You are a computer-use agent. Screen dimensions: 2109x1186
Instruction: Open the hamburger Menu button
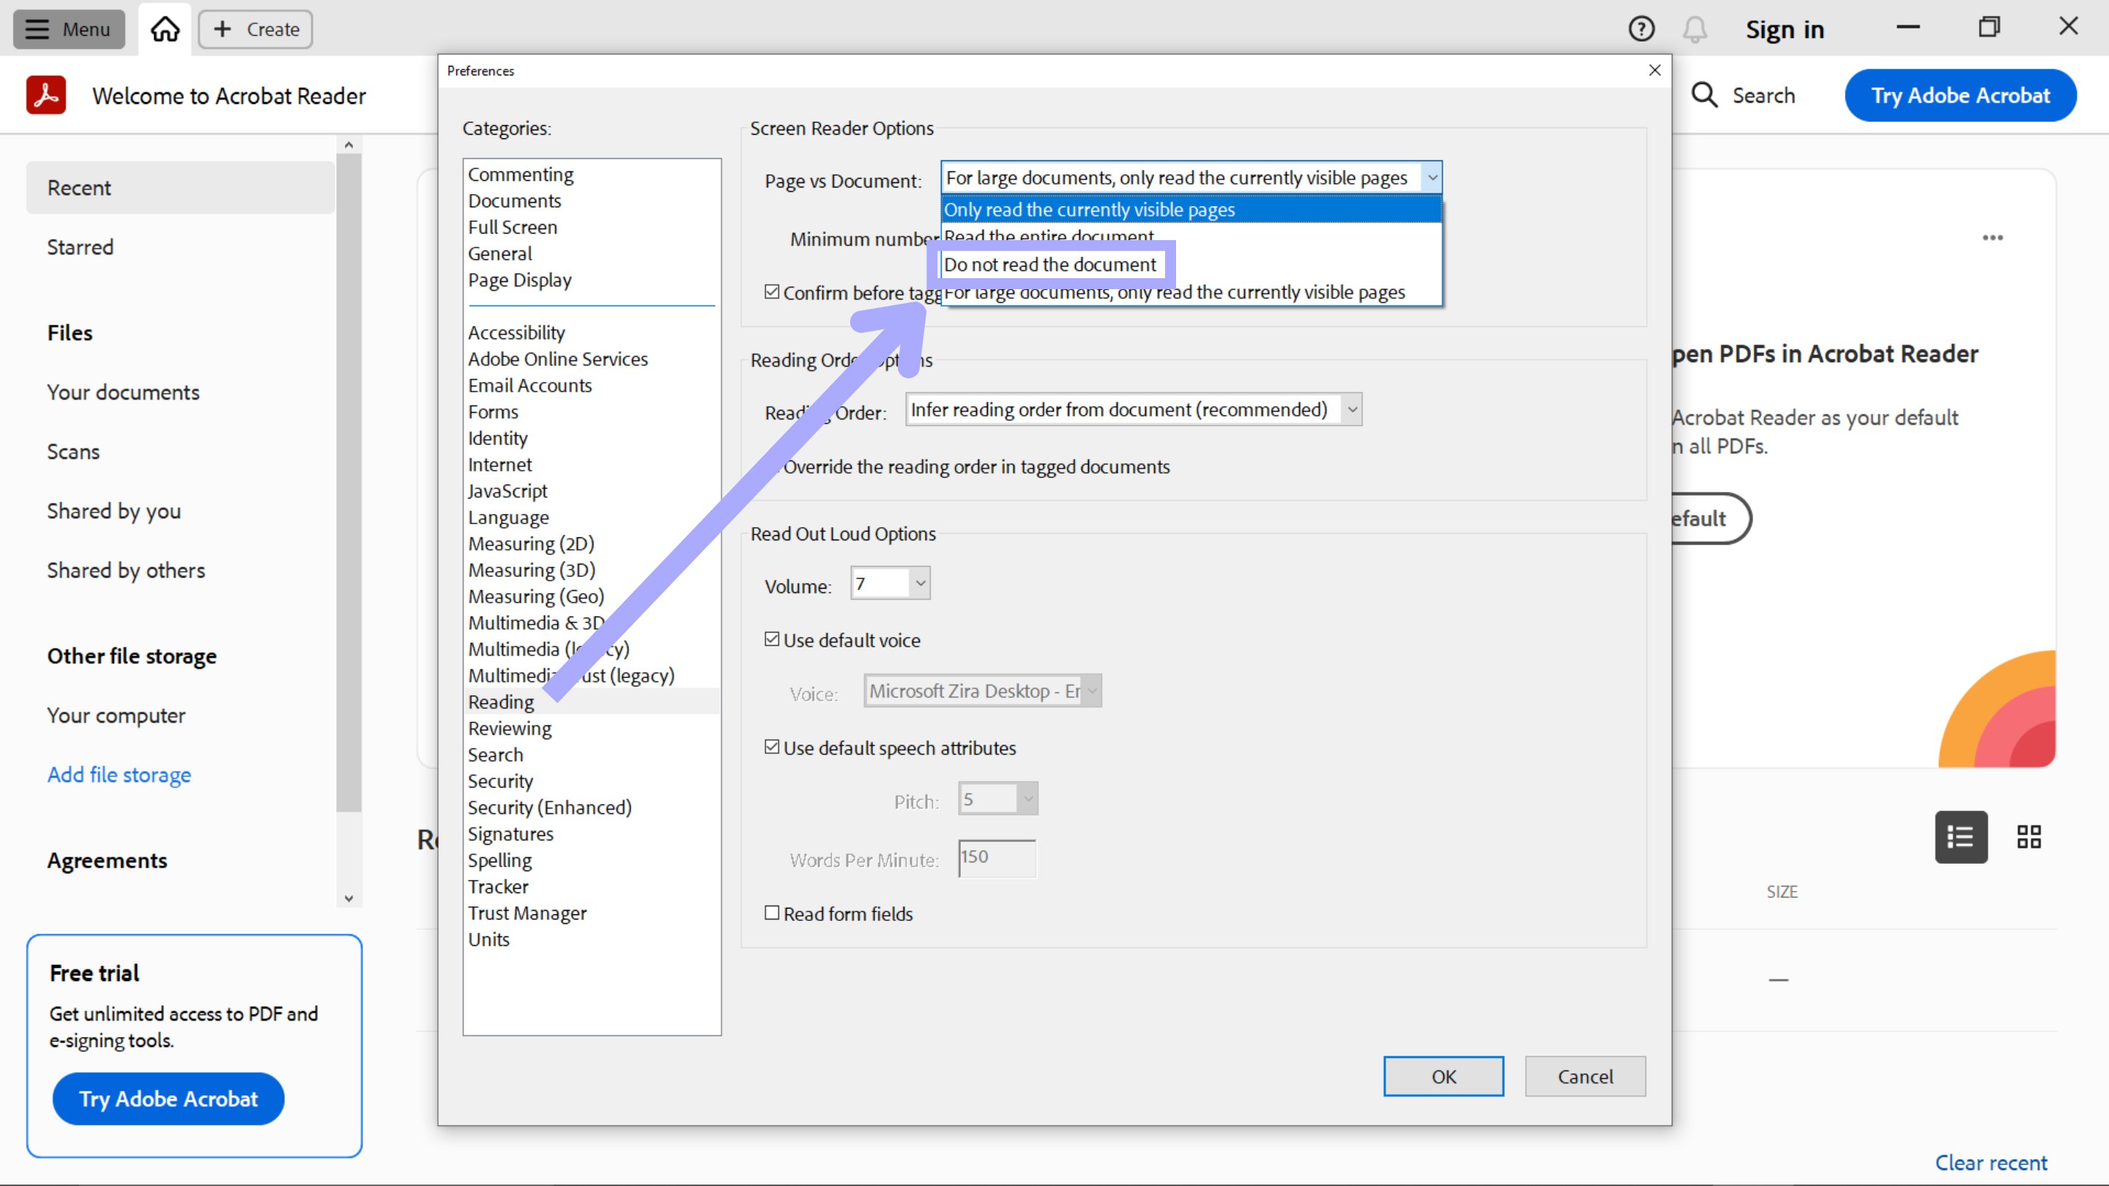point(69,29)
